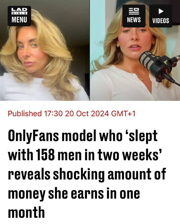Click 'reveals shocking amount of' headline line
180x224 pixels.
[x=87, y=174]
